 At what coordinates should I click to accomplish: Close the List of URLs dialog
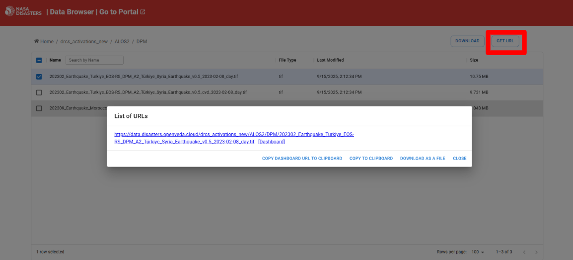click(x=459, y=159)
